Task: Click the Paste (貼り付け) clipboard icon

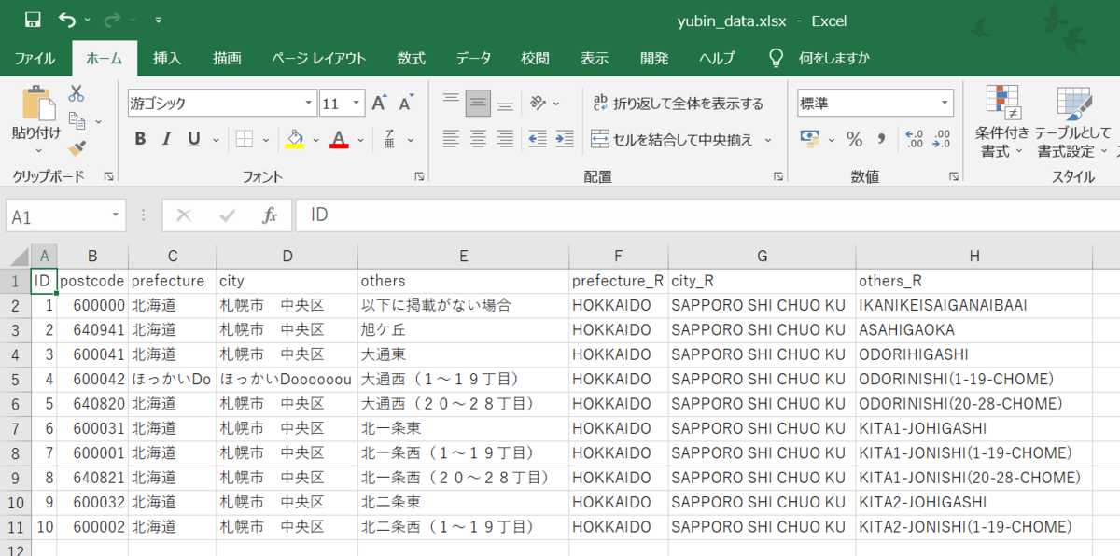Action: tap(38, 103)
